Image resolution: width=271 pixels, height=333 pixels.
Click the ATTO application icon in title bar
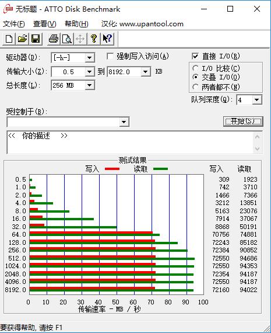click(8, 9)
